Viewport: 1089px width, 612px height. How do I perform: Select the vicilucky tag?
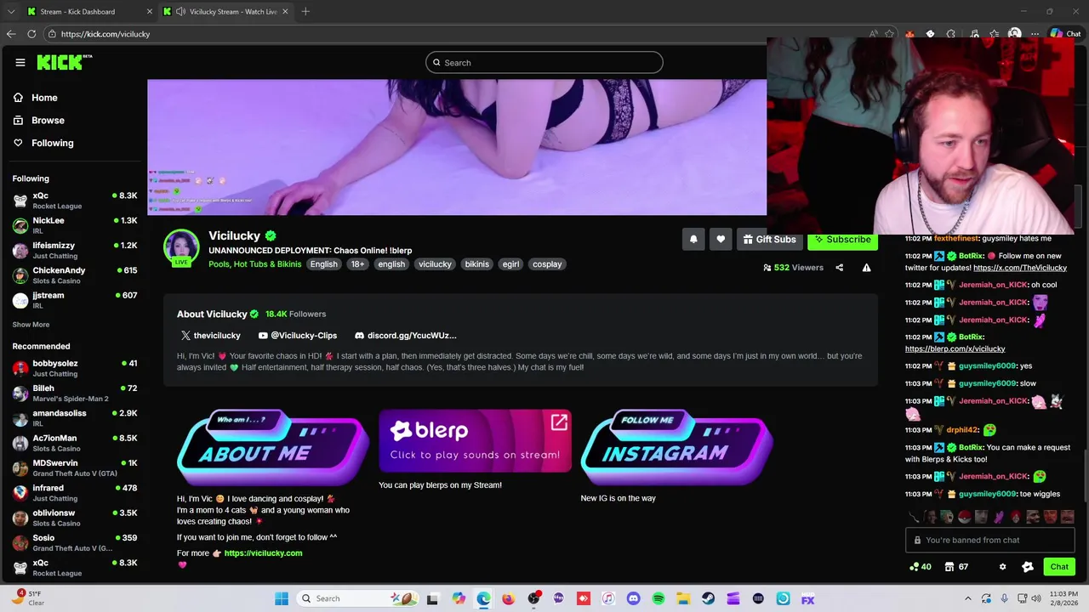coord(435,264)
